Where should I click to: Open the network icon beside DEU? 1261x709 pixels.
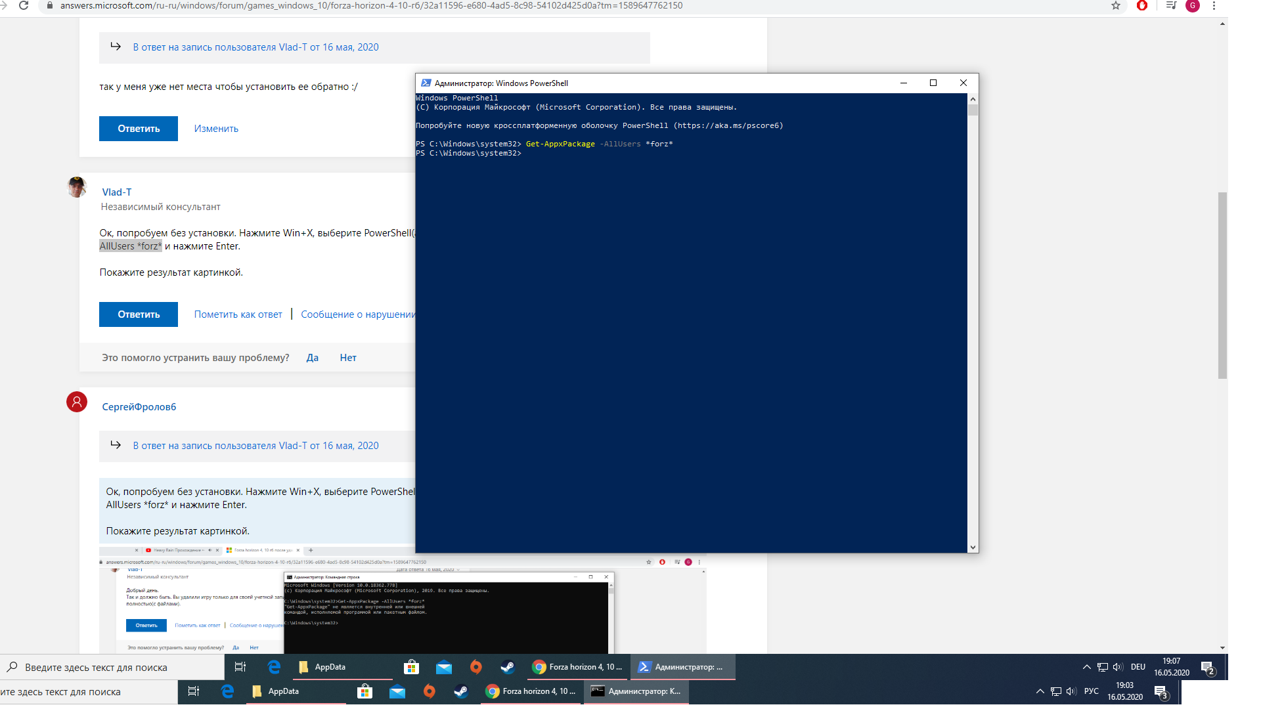(1103, 667)
